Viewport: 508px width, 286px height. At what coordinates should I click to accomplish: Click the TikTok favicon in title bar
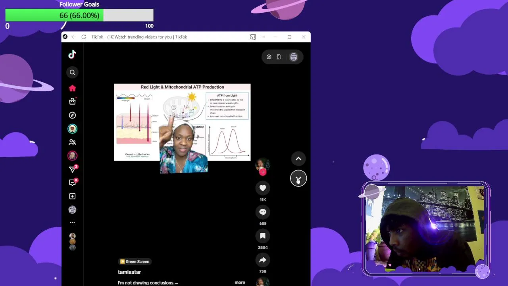[x=65, y=37]
